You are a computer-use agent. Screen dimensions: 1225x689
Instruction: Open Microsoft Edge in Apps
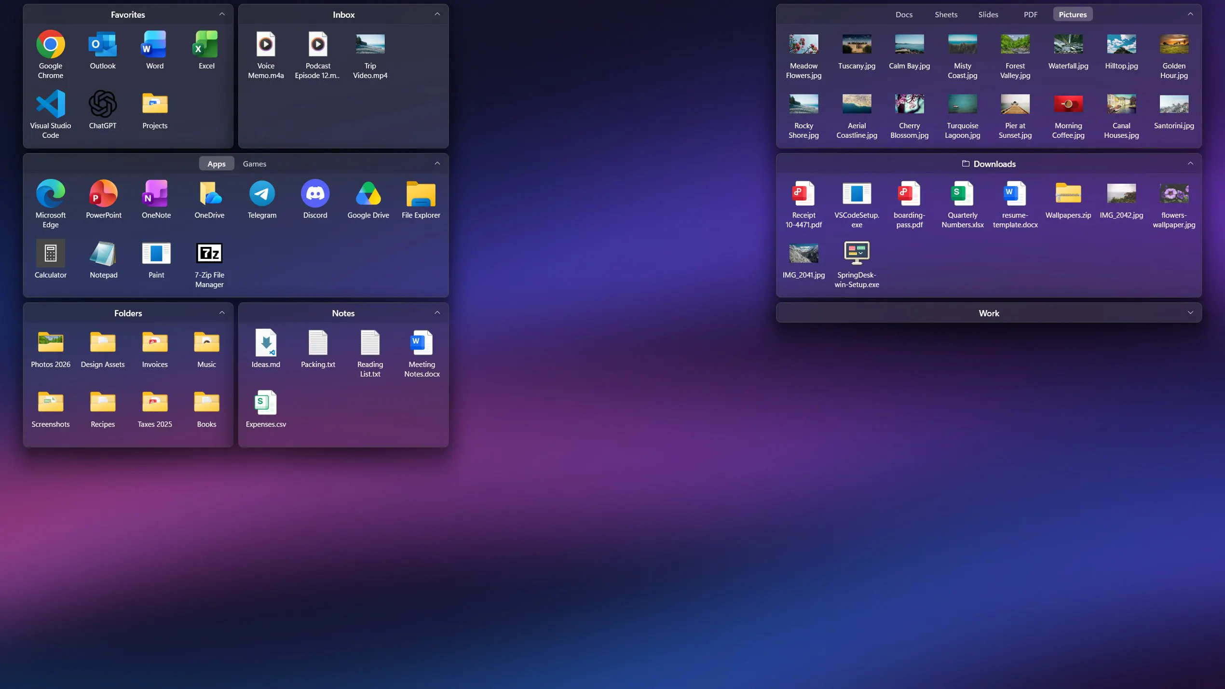51,194
